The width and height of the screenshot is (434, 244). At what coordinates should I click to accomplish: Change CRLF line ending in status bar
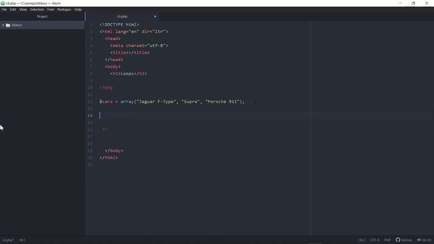point(361,240)
